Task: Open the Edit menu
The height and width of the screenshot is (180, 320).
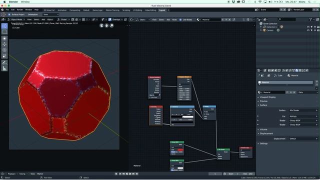Action: pos(13,10)
